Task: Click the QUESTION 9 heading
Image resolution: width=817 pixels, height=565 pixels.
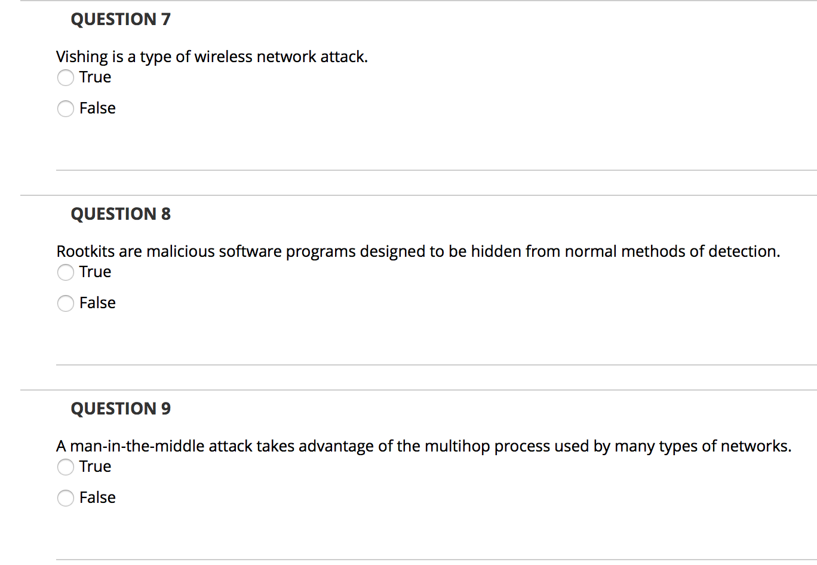Action: 120,409
